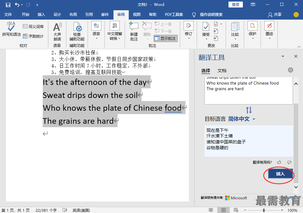303x213 pixels.
Task: Undo the last action
Action: coord(17,5)
